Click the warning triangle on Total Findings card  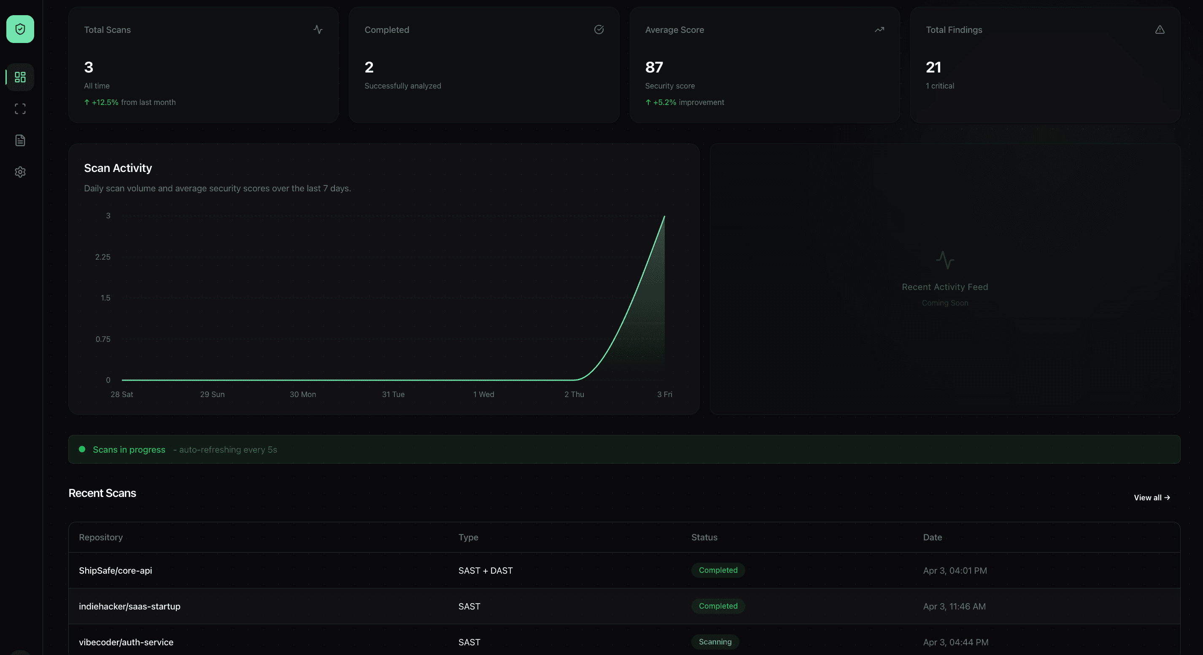[x=1161, y=30]
